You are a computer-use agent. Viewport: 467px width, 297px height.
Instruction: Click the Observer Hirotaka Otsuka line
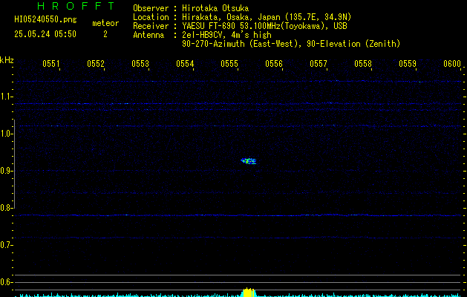tap(191, 8)
